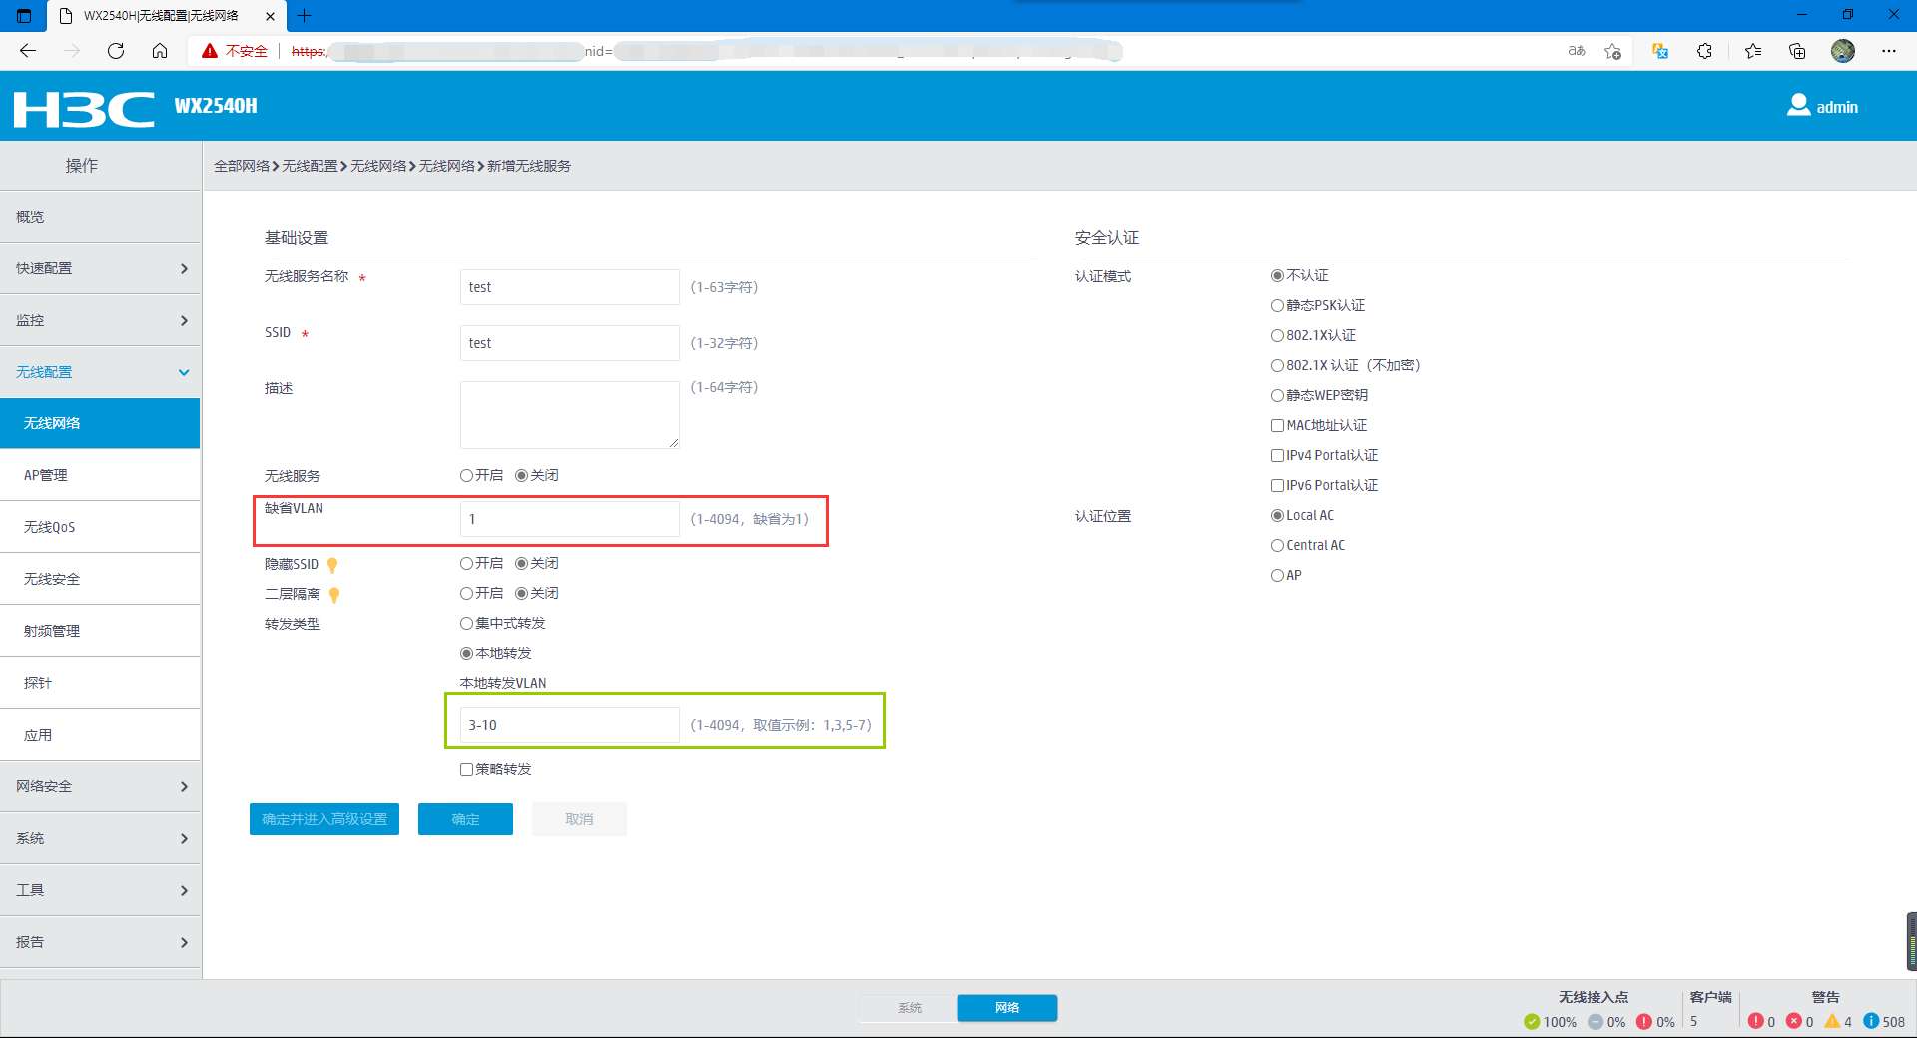Image resolution: width=1917 pixels, height=1038 pixels.
Task: Switch to the 系统 bottom tab
Action: [x=909, y=1008]
